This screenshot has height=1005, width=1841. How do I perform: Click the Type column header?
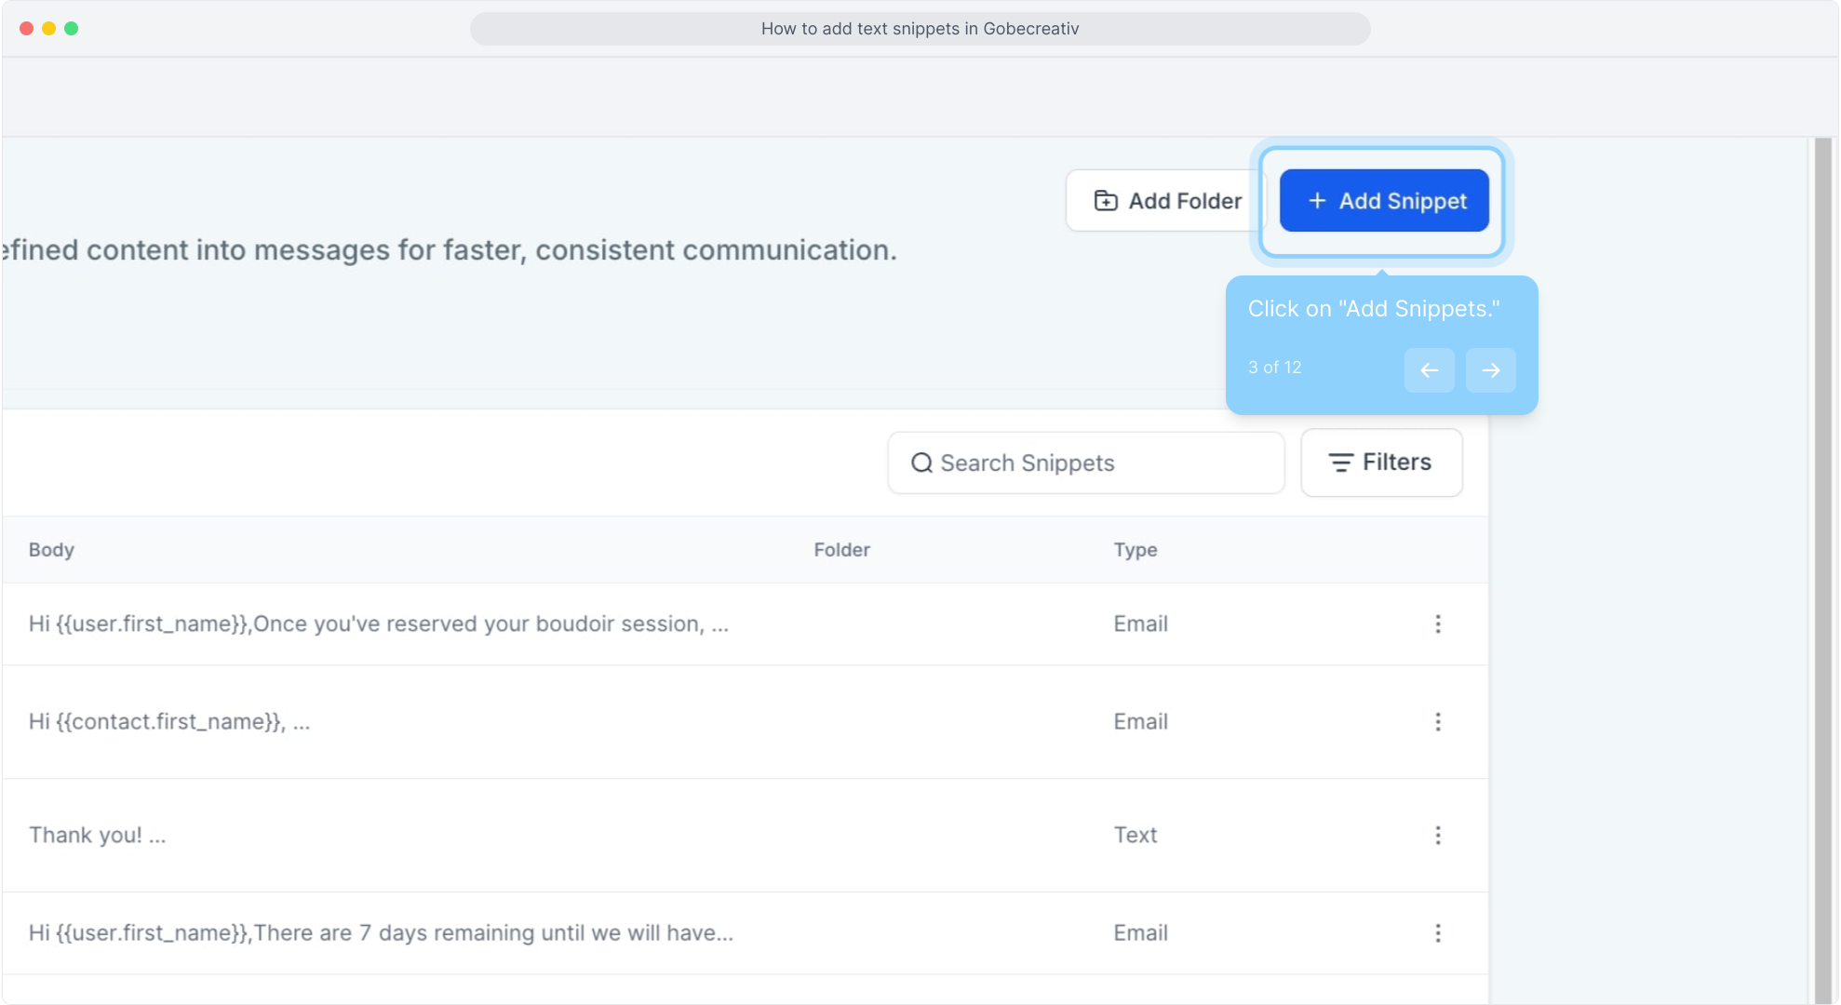tap(1135, 550)
